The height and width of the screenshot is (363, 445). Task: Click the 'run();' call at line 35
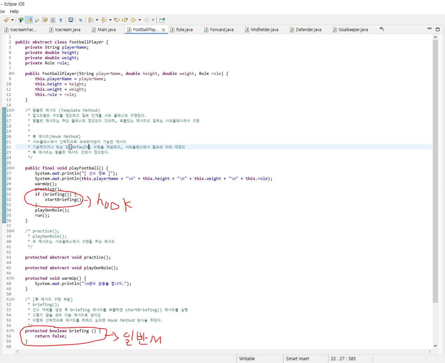click(42, 215)
